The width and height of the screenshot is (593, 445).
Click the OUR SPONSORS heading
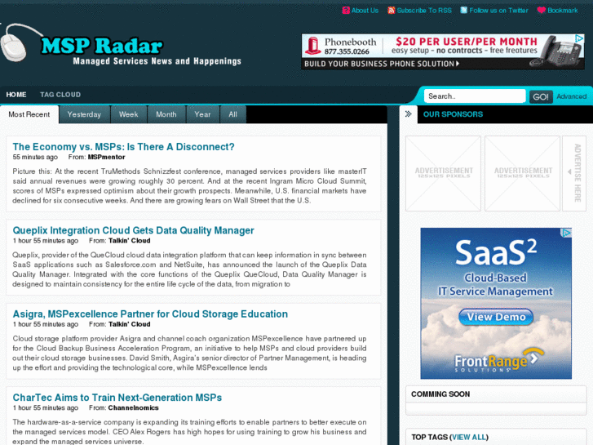pos(453,114)
